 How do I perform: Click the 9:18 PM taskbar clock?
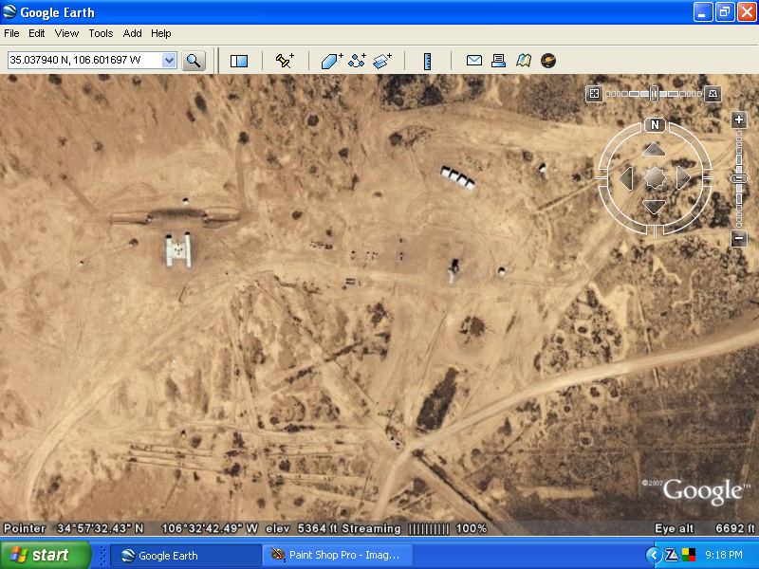point(724,555)
